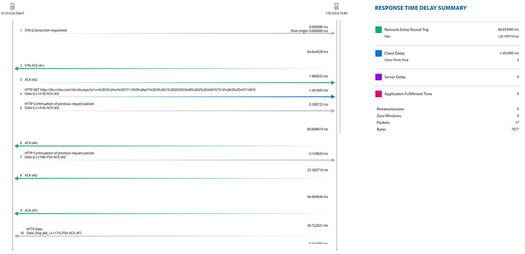
Task: Click the Response Time Delay Summary heading
Action: pyautogui.click(x=420, y=8)
